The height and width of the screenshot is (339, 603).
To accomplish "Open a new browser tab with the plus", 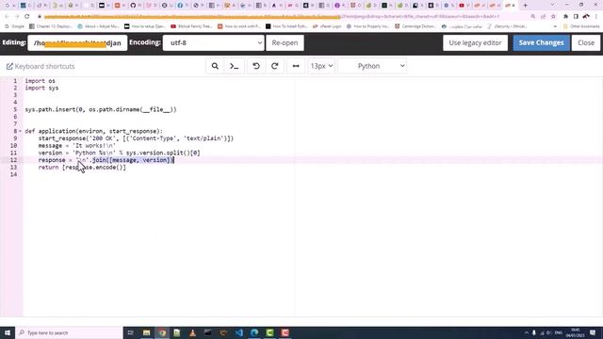I will pos(526,6).
